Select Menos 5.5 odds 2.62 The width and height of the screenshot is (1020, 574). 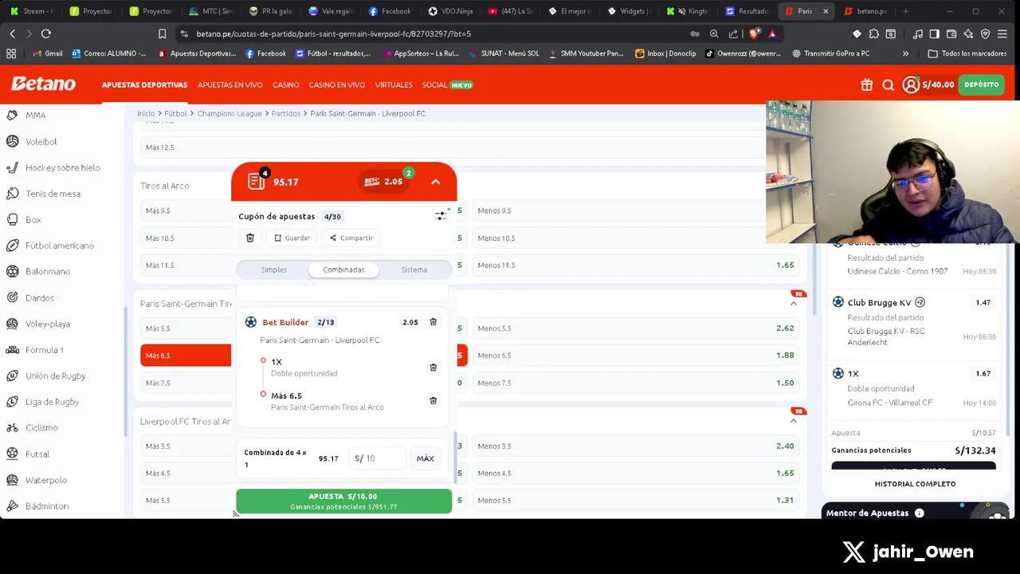[635, 328]
